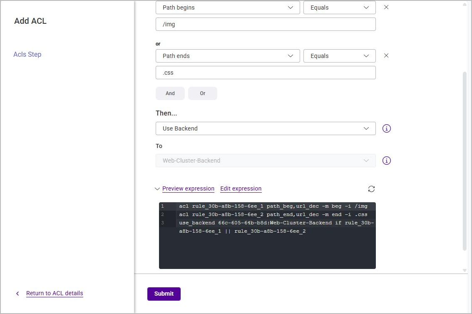Click expression line 2 ending in .css

point(273,214)
